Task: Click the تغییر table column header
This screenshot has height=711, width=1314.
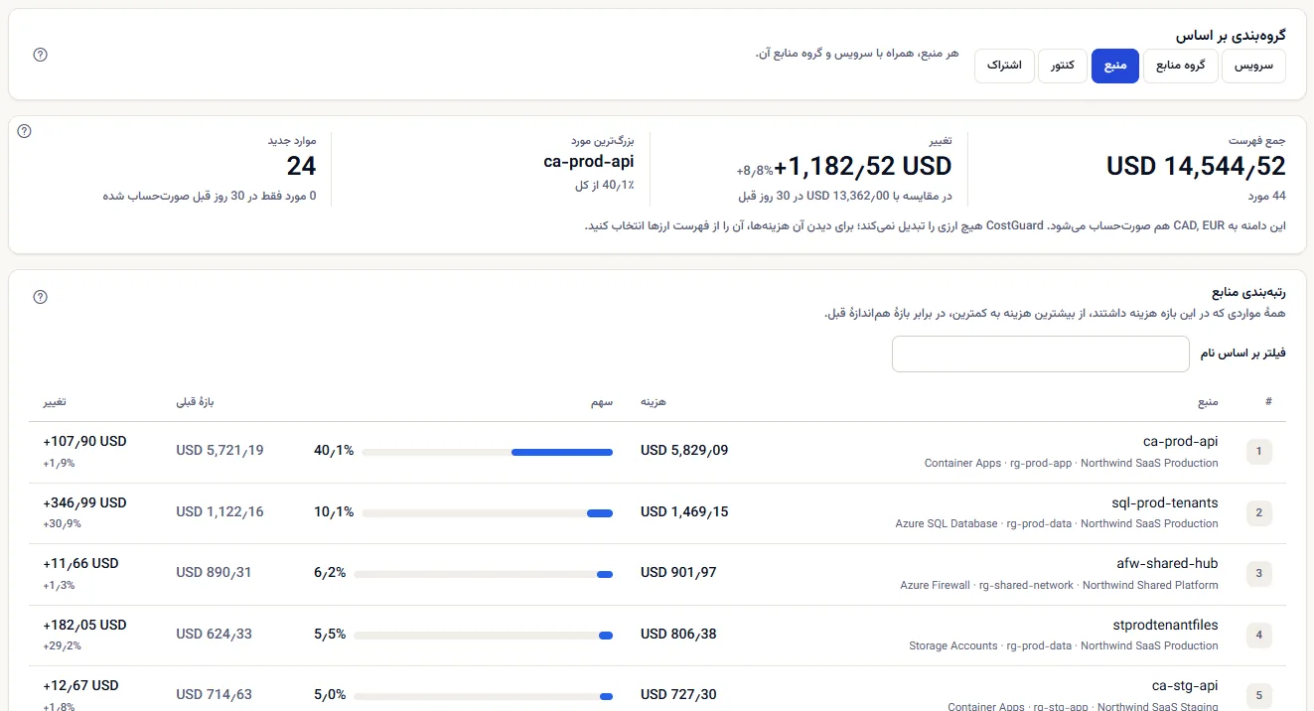Action: 55,402
